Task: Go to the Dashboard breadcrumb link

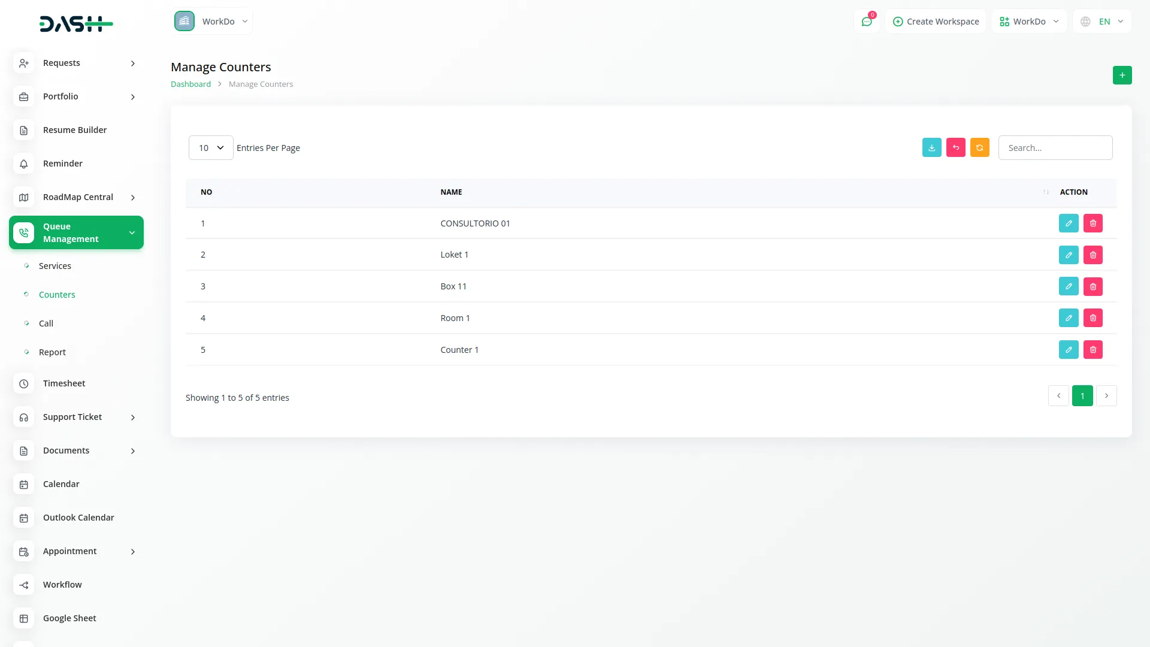Action: click(x=190, y=84)
